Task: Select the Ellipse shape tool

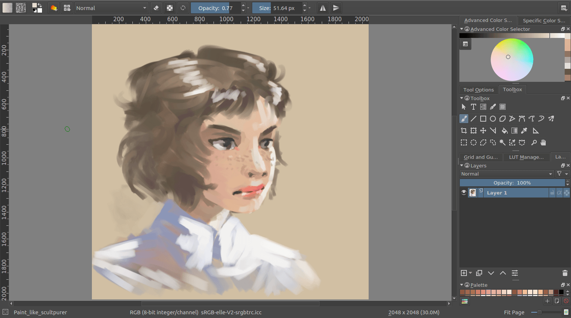Action: point(493,119)
